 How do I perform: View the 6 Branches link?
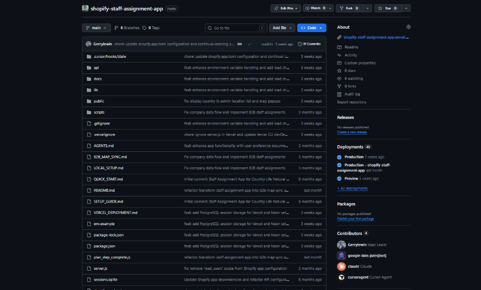click(x=127, y=28)
